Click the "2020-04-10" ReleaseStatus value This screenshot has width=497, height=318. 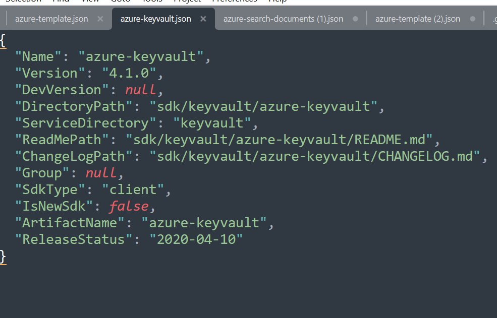pyautogui.click(x=196, y=239)
